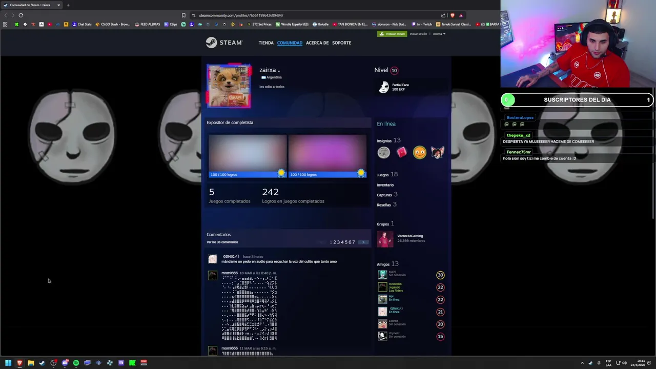Click the 242 Logros en juegos completados stat

click(x=293, y=195)
